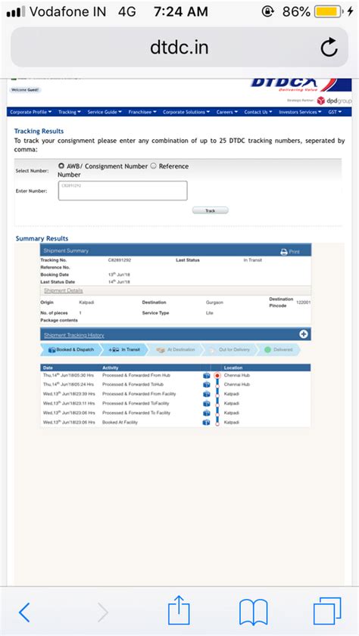Click destination pincode 122001
Screen dimensions: 359x636
pyautogui.click(x=304, y=302)
